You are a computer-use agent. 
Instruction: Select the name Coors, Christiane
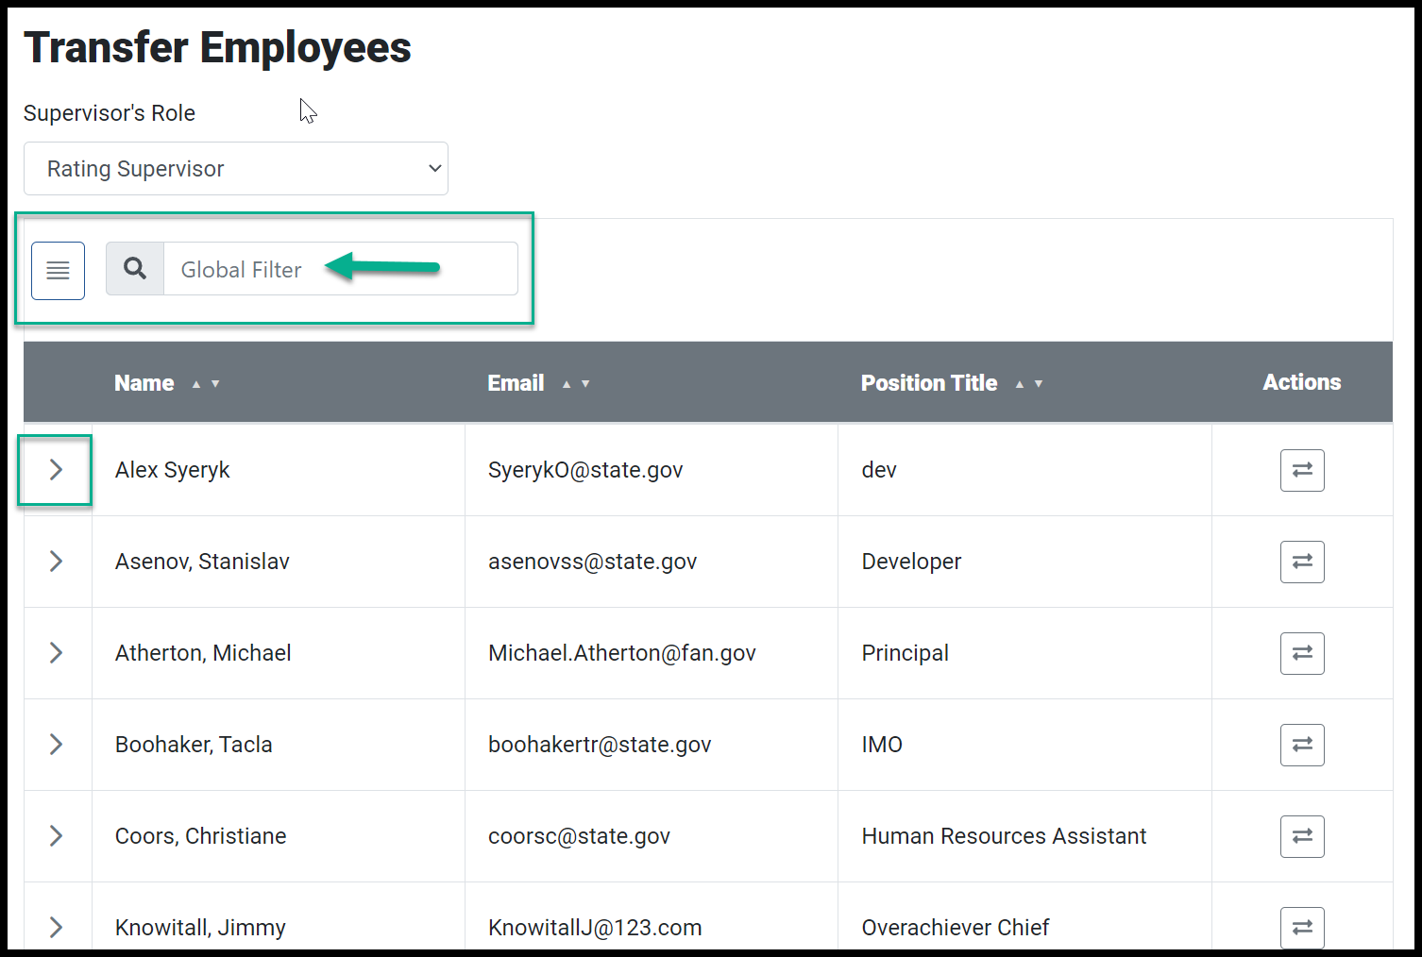201,836
